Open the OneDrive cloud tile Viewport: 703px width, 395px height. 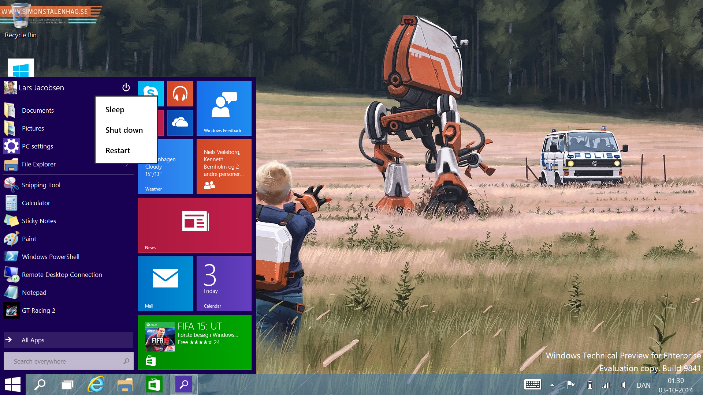click(x=180, y=123)
